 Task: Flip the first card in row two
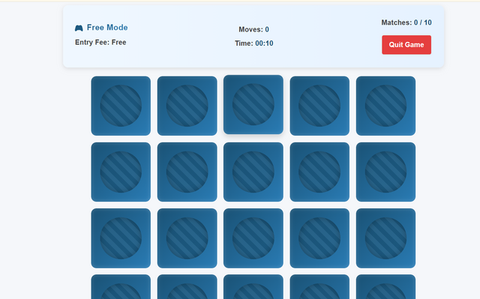coord(121,172)
